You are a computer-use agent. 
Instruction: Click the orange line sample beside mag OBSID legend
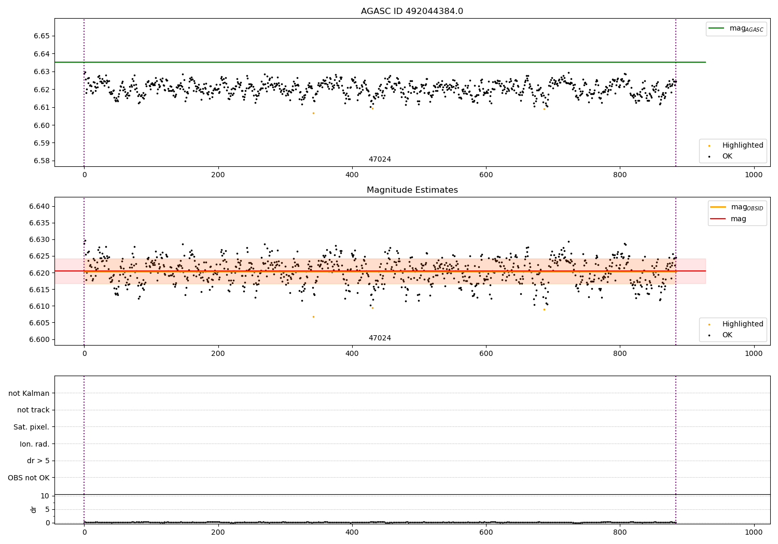[718, 207]
